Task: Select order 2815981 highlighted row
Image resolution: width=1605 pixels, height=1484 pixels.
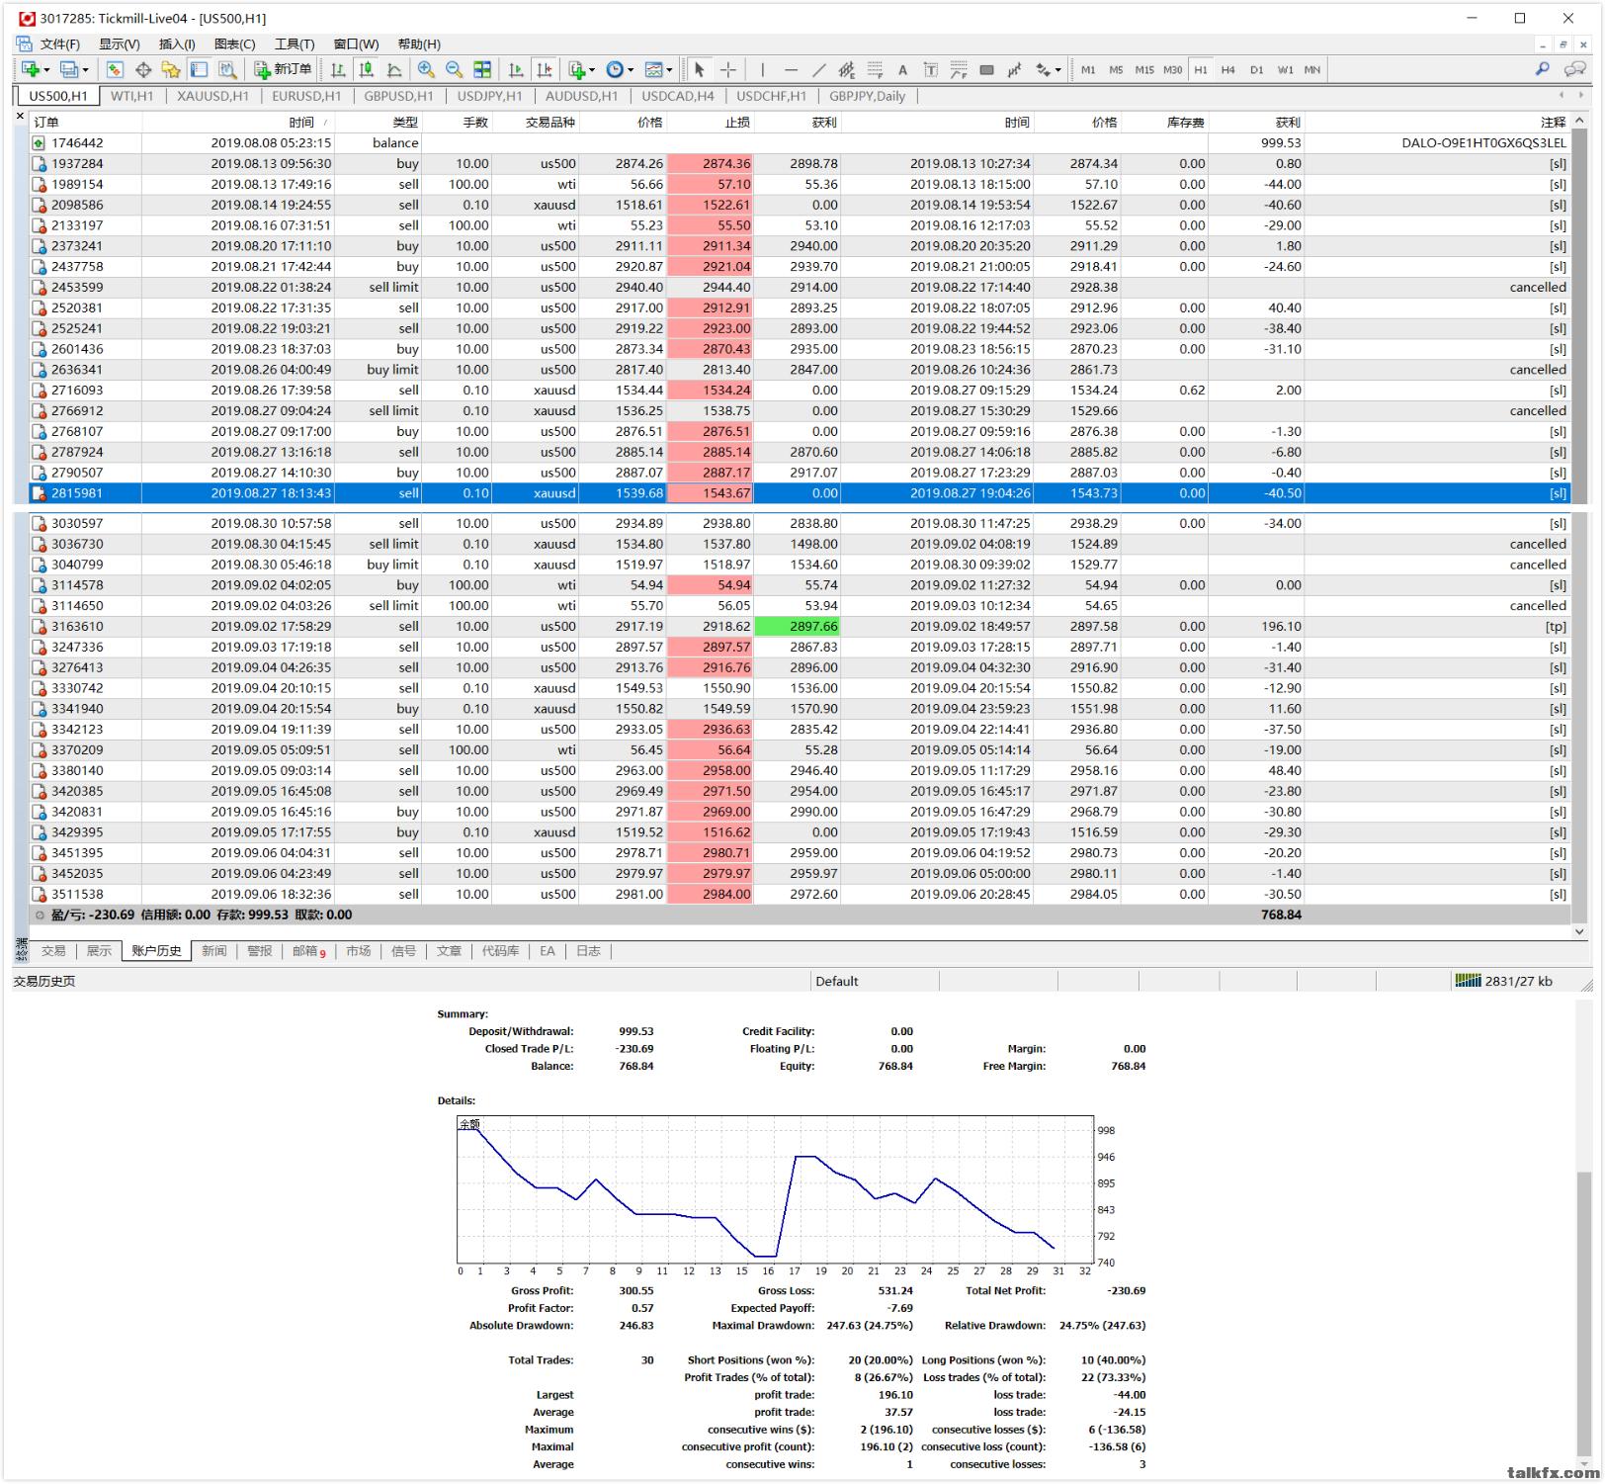Action: pos(800,492)
